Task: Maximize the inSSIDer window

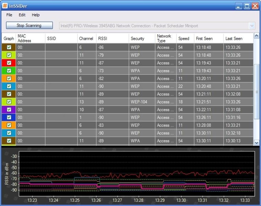Action: pyautogui.click(x=247, y=6)
